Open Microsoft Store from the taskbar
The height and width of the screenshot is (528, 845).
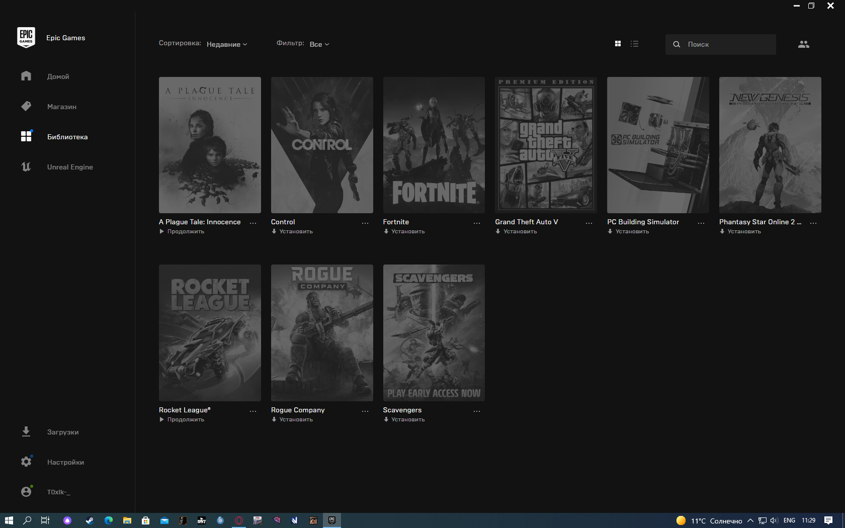(x=145, y=520)
